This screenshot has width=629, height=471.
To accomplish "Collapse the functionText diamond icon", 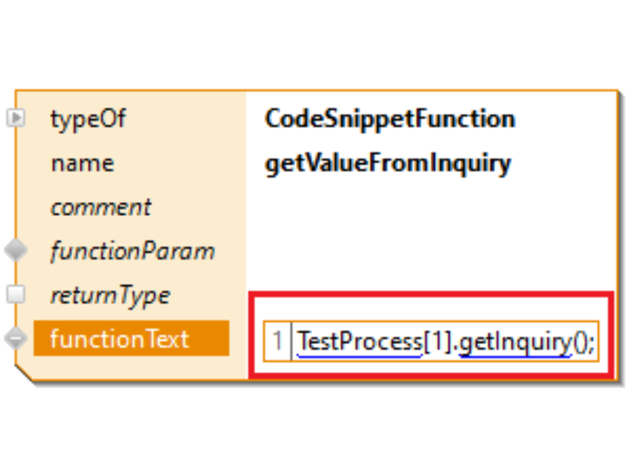I will pyautogui.click(x=16, y=339).
